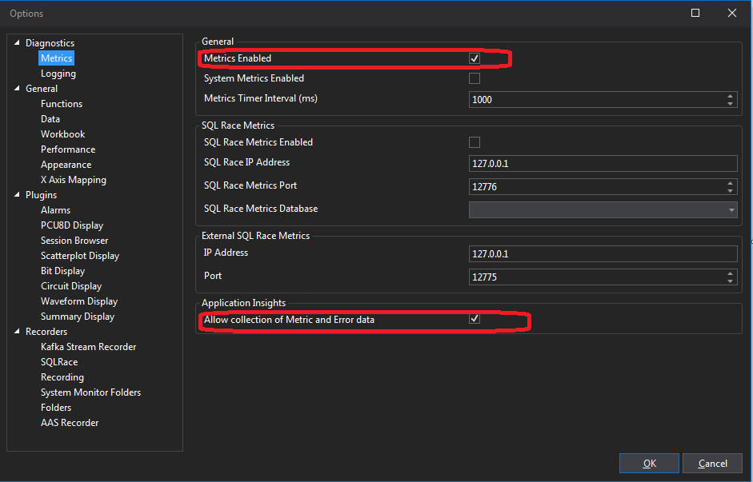Open the SQL Race Metrics Database dropdown
The width and height of the screenshot is (753, 482).
(731, 208)
